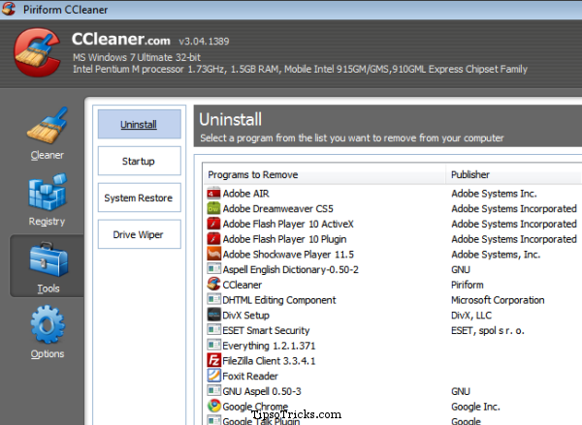Click the Flash Player 10 ActiveX icon
The height and width of the screenshot is (425, 582).
(213, 224)
